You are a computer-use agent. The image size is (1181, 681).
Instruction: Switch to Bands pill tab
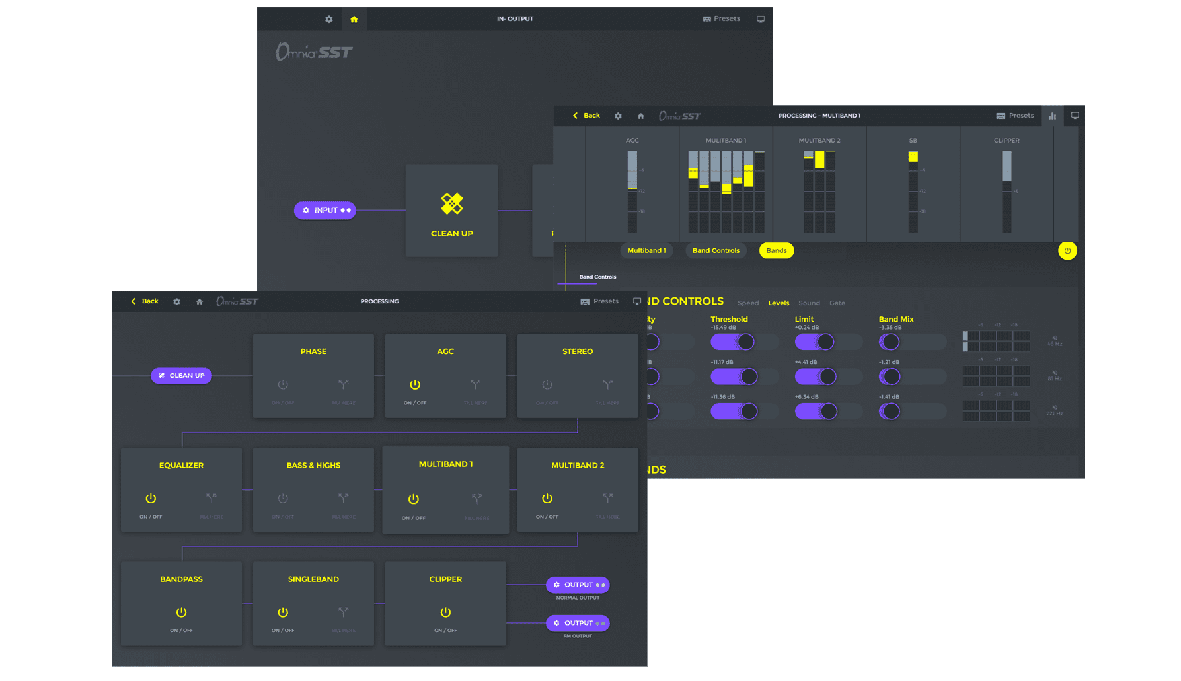tap(777, 250)
